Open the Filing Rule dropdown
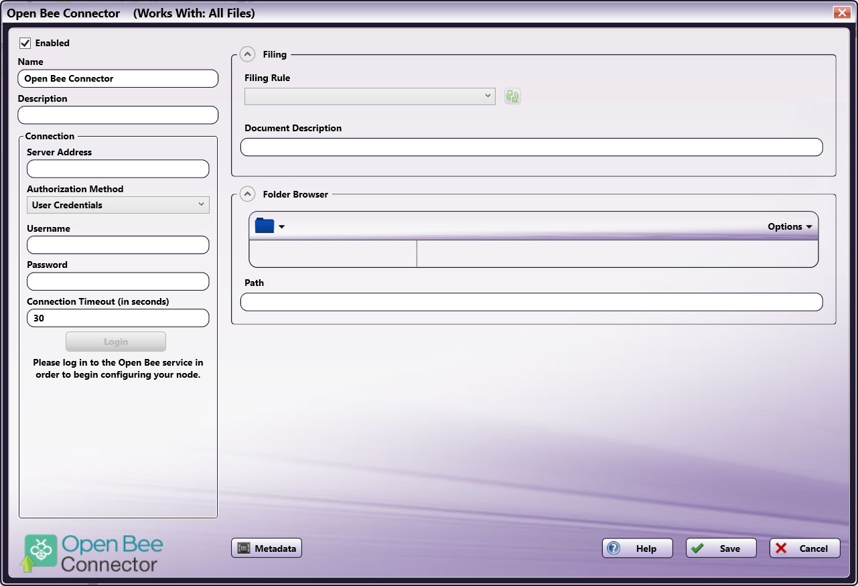Image resolution: width=858 pixels, height=586 pixels. pos(370,96)
